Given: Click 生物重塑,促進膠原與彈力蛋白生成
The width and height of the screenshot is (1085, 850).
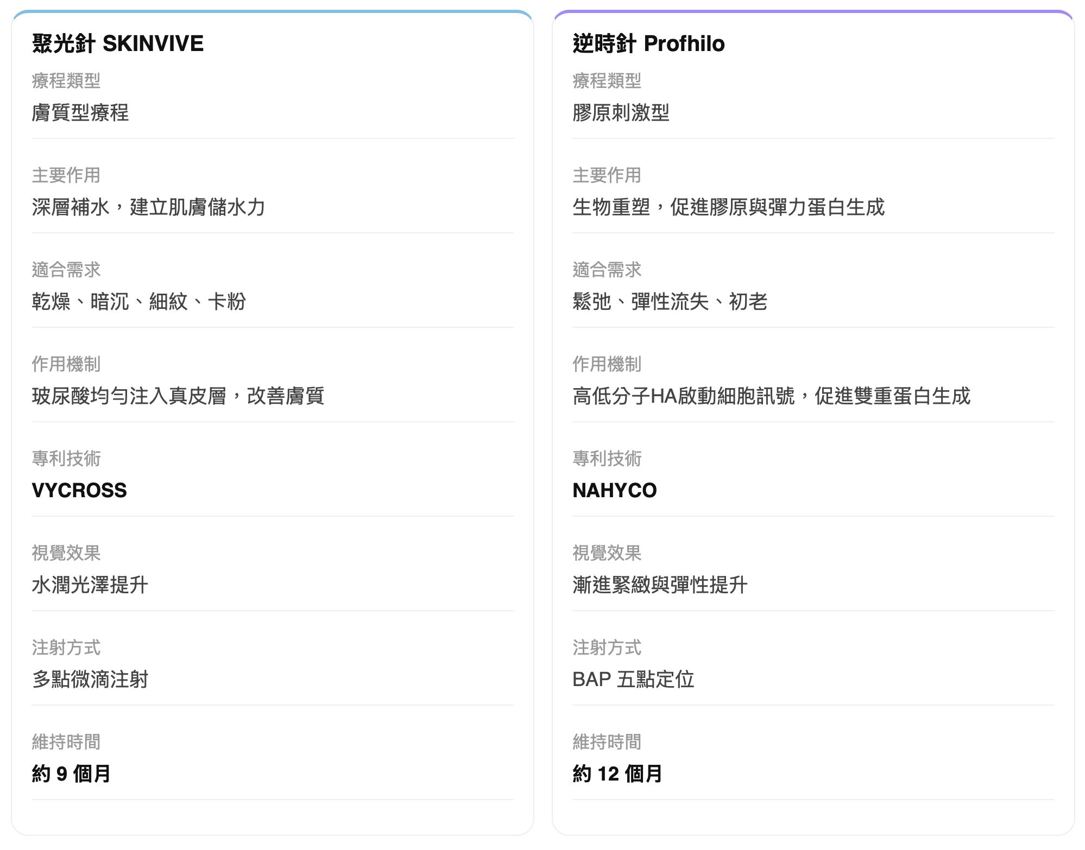Looking at the screenshot, I should pyautogui.click(x=729, y=207).
